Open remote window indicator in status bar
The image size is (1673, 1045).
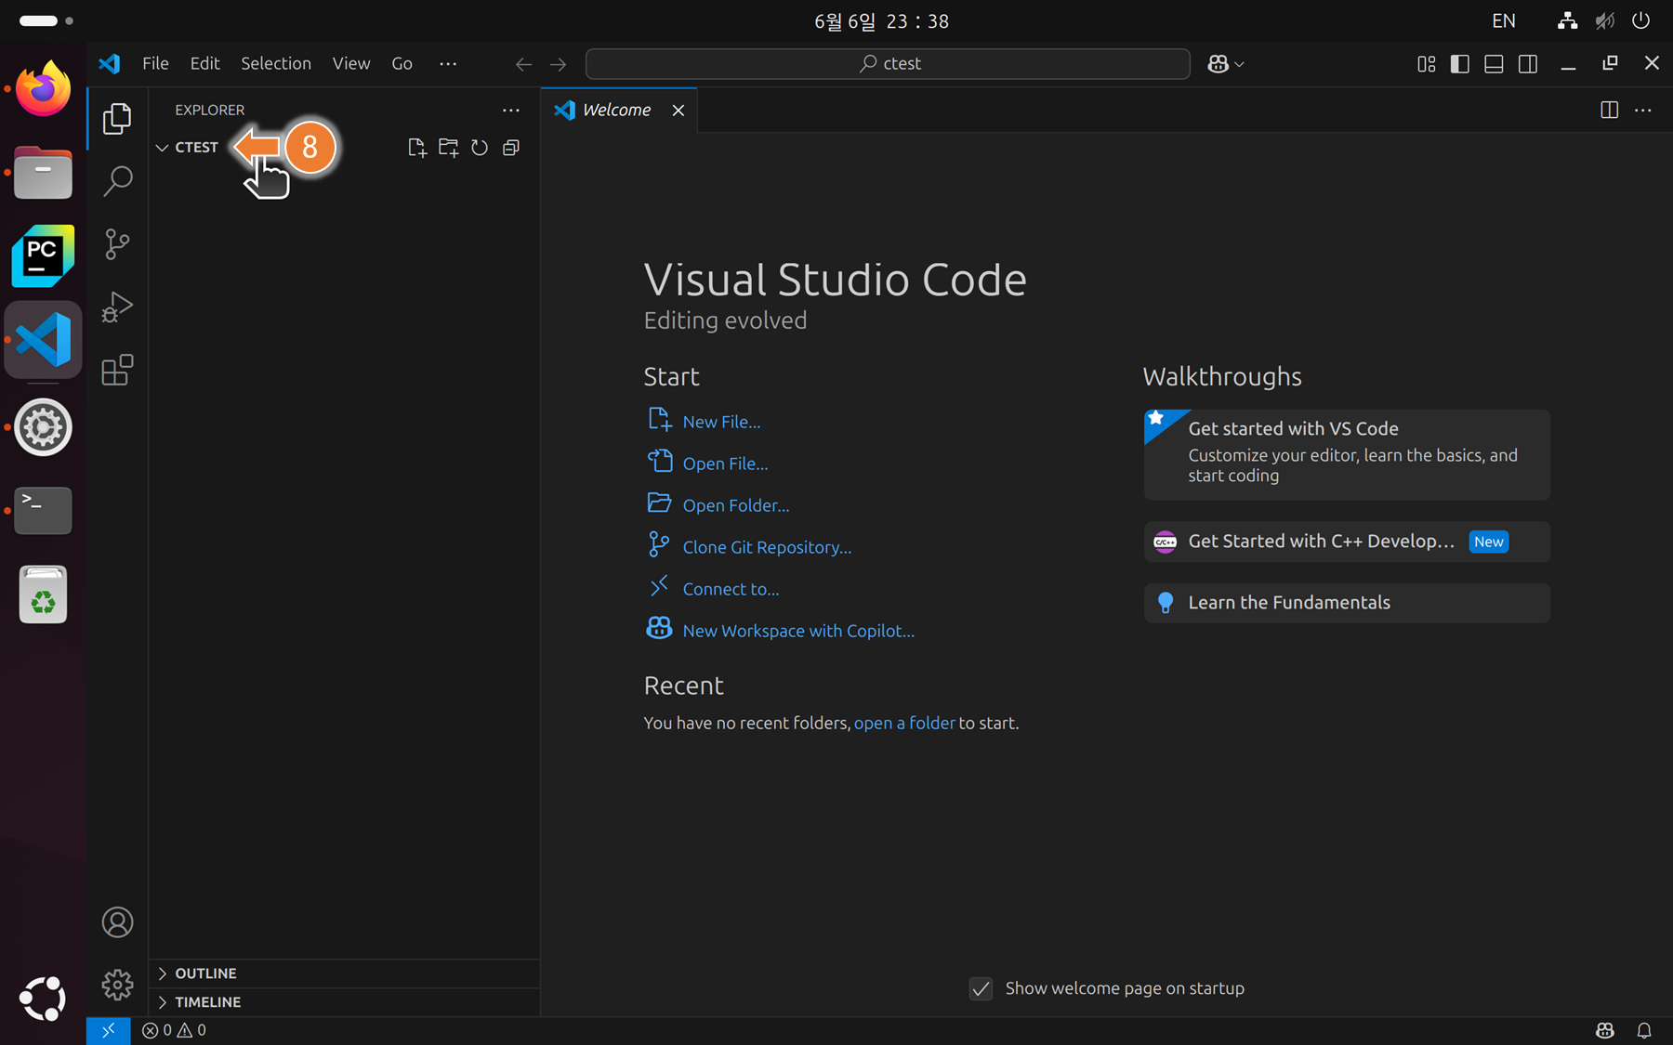(x=108, y=1030)
